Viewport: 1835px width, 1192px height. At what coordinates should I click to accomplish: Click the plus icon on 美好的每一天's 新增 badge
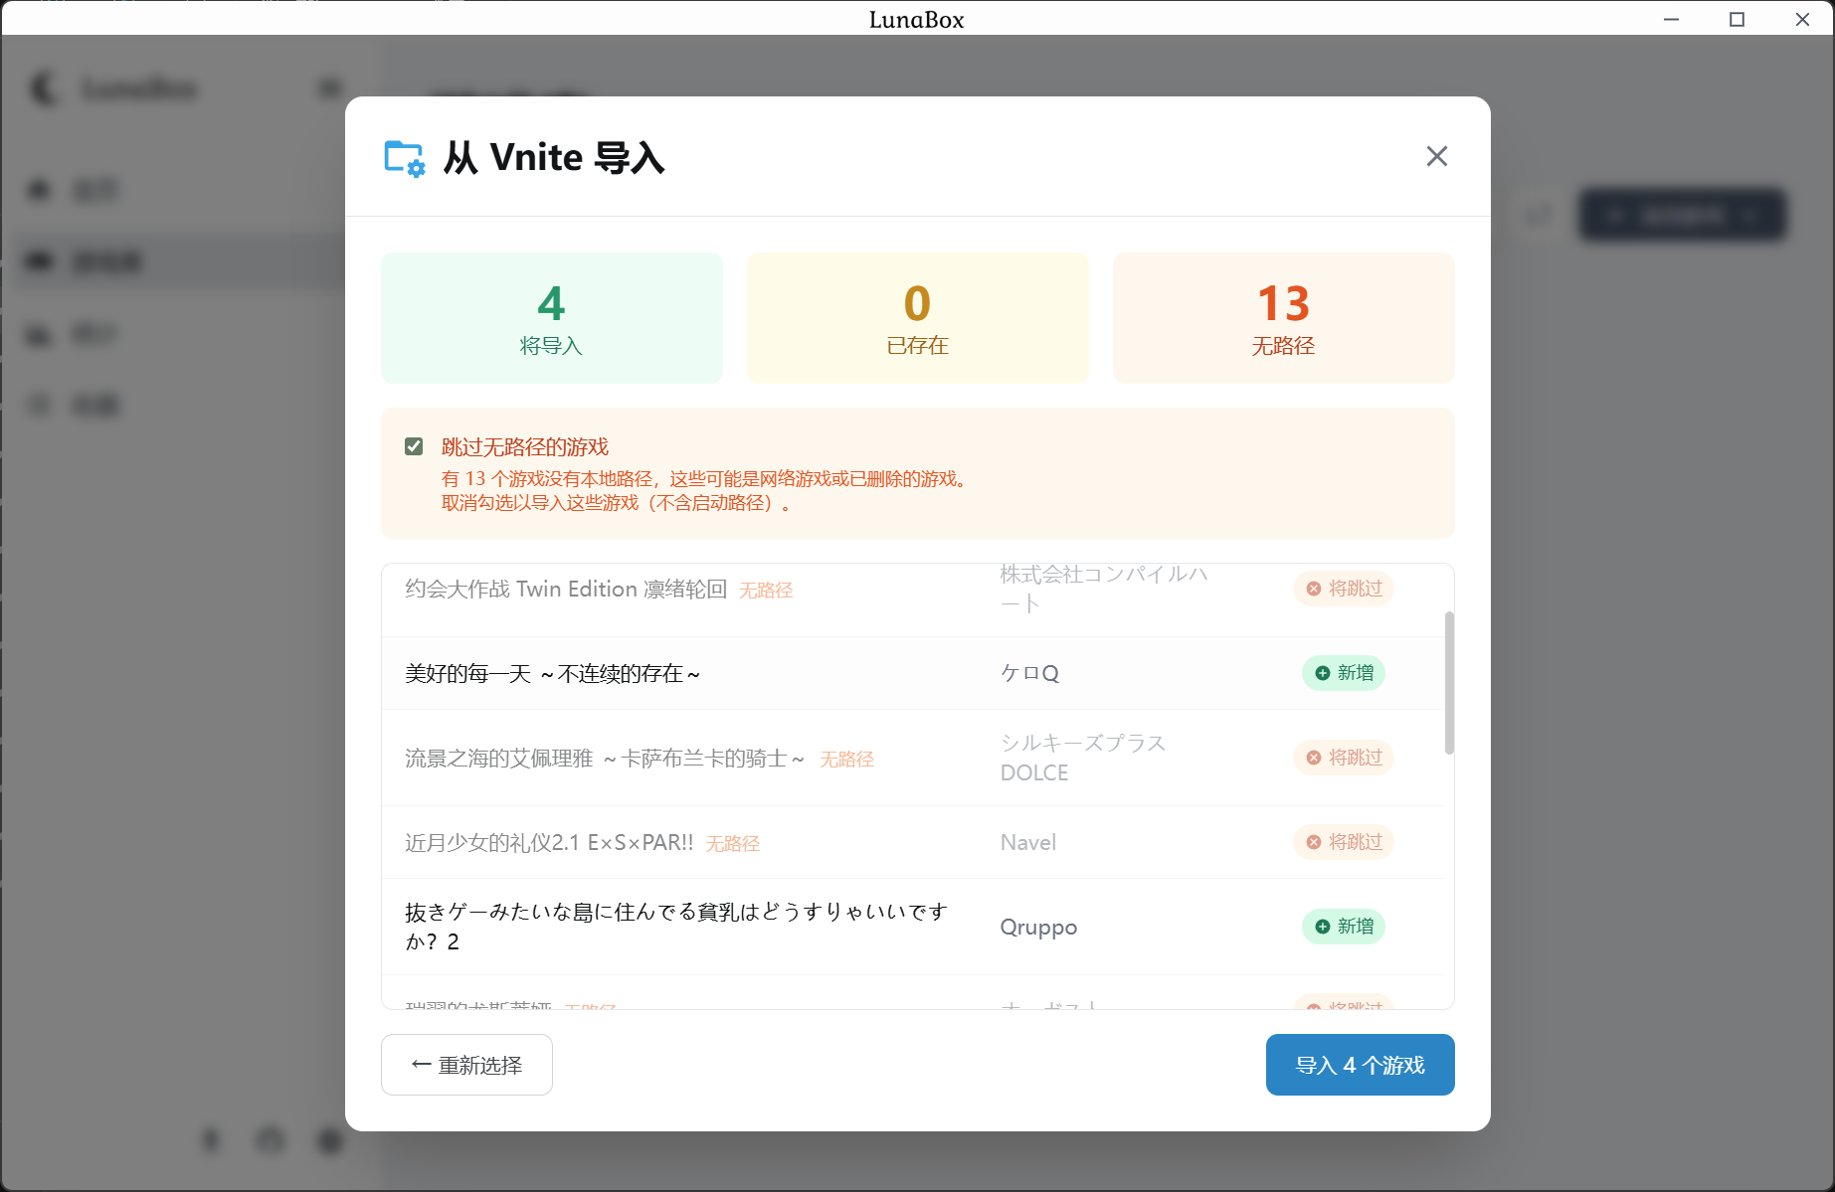click(x=1321, y=673)
